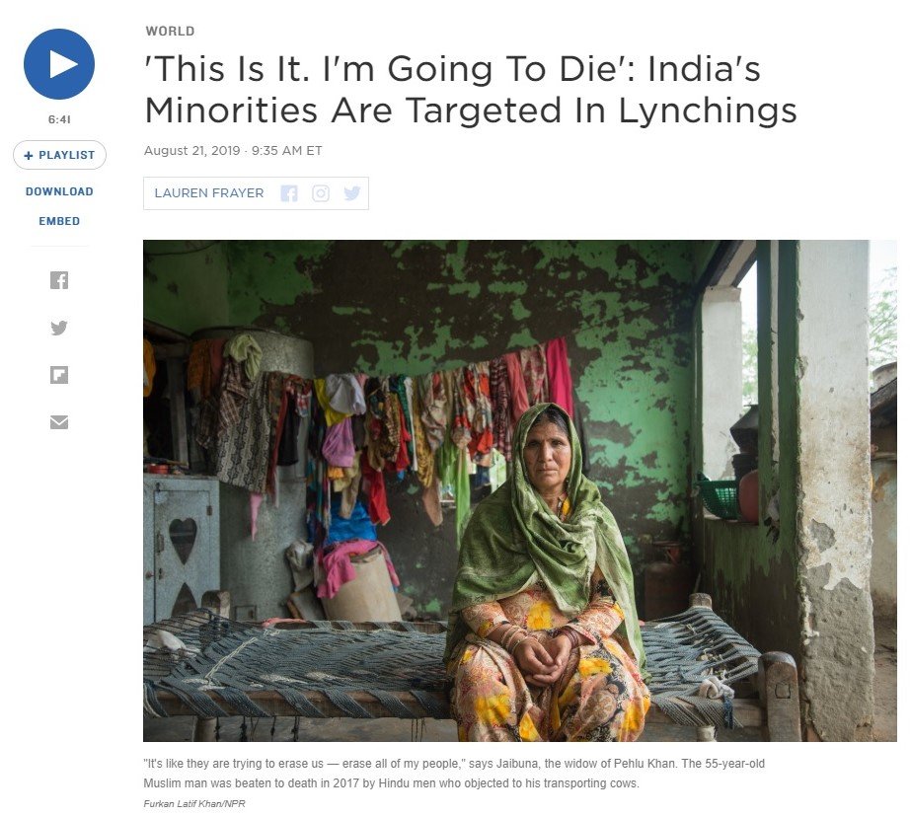Enlarge the photo of Jaibuna
Viewport: 910px width, 817px height.
[x=520, y=491]
